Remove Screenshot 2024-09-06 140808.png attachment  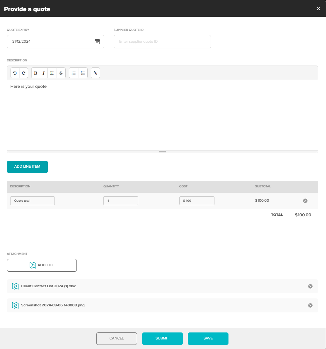310,305
